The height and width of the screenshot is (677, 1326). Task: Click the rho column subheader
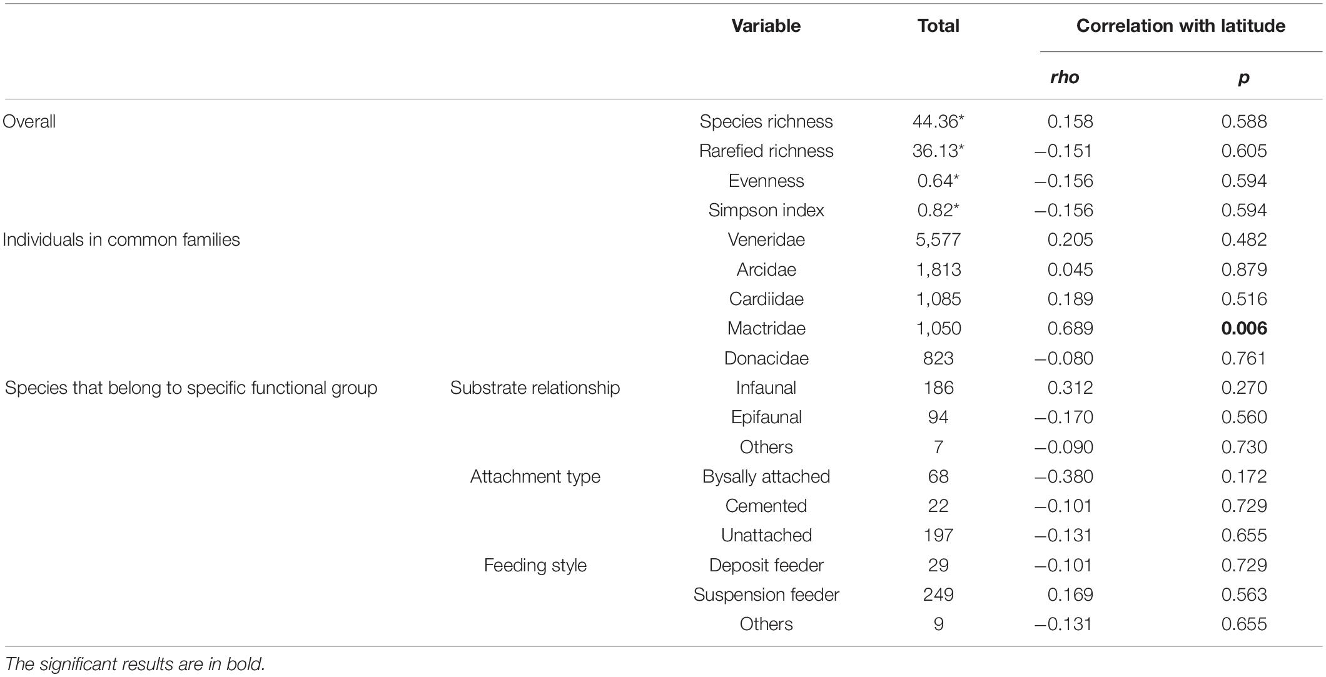point(1064,77)
